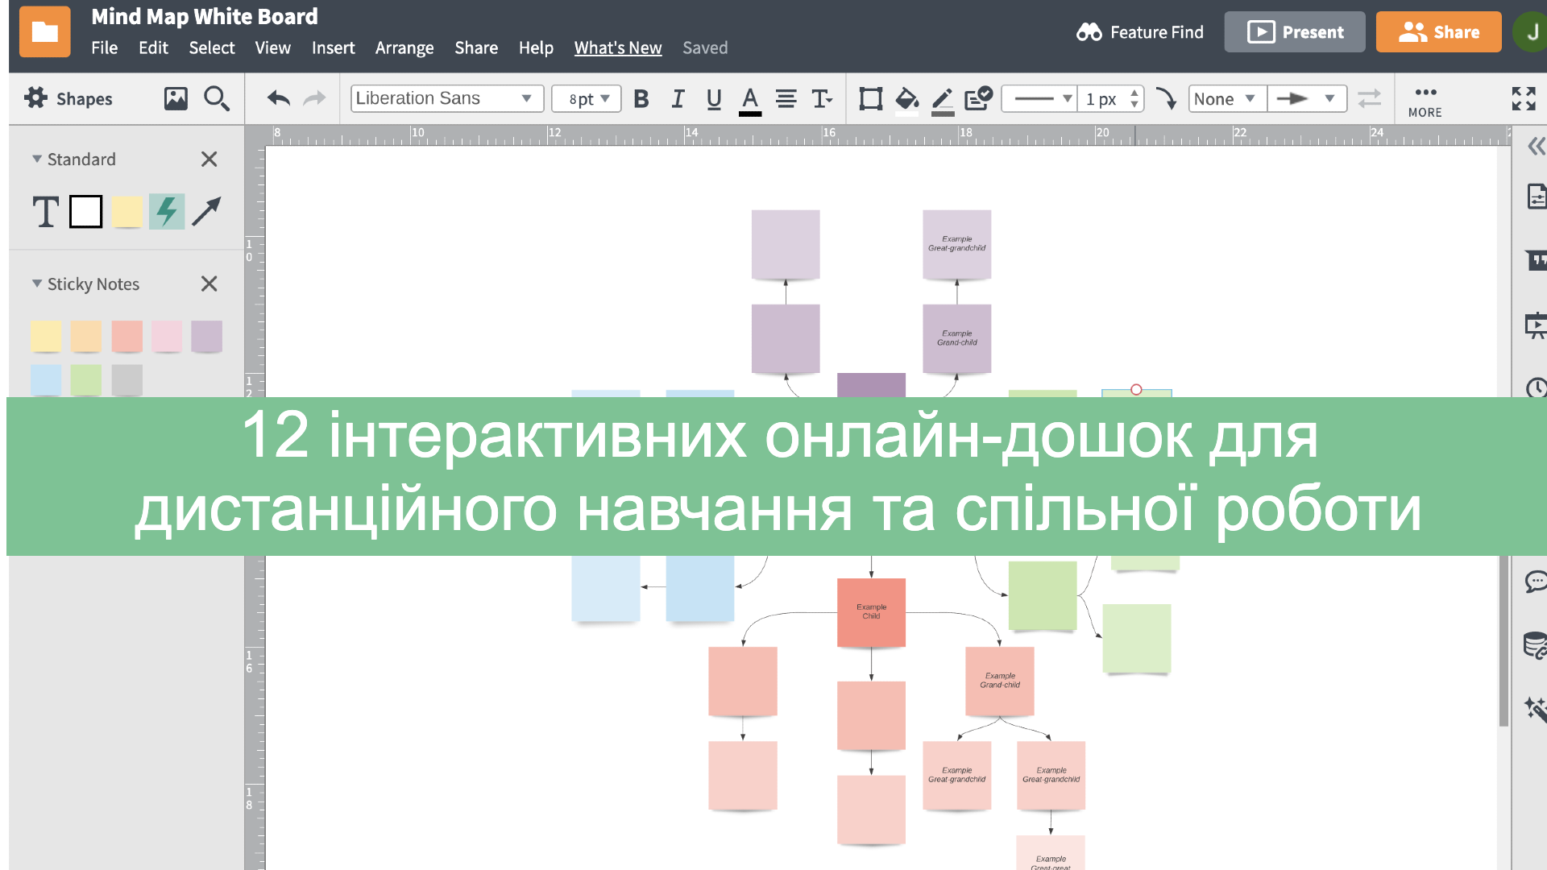Toggle Bold formatting on text
The width and height of the screenshot is (1547, 870).
click(x=640, y=99)
